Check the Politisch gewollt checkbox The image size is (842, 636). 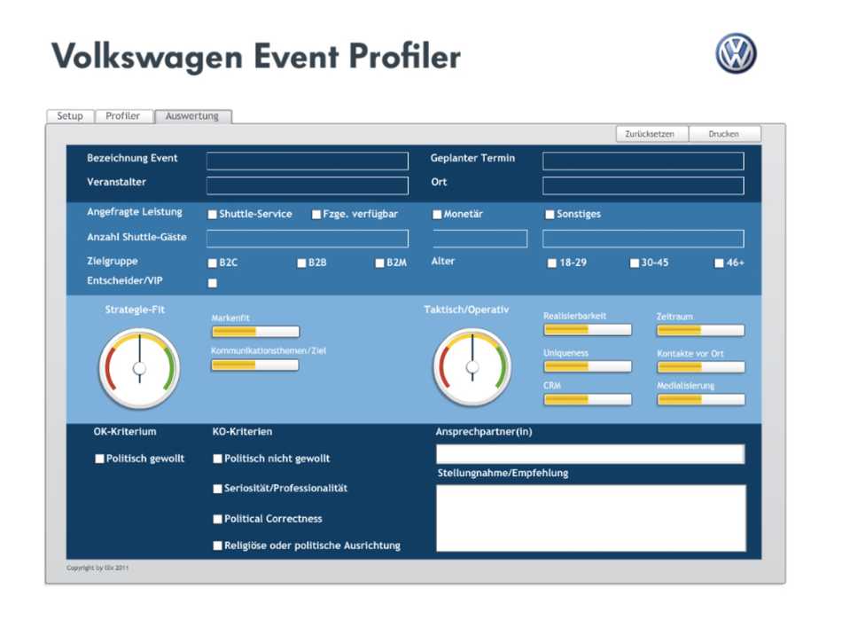coord(100,459)
